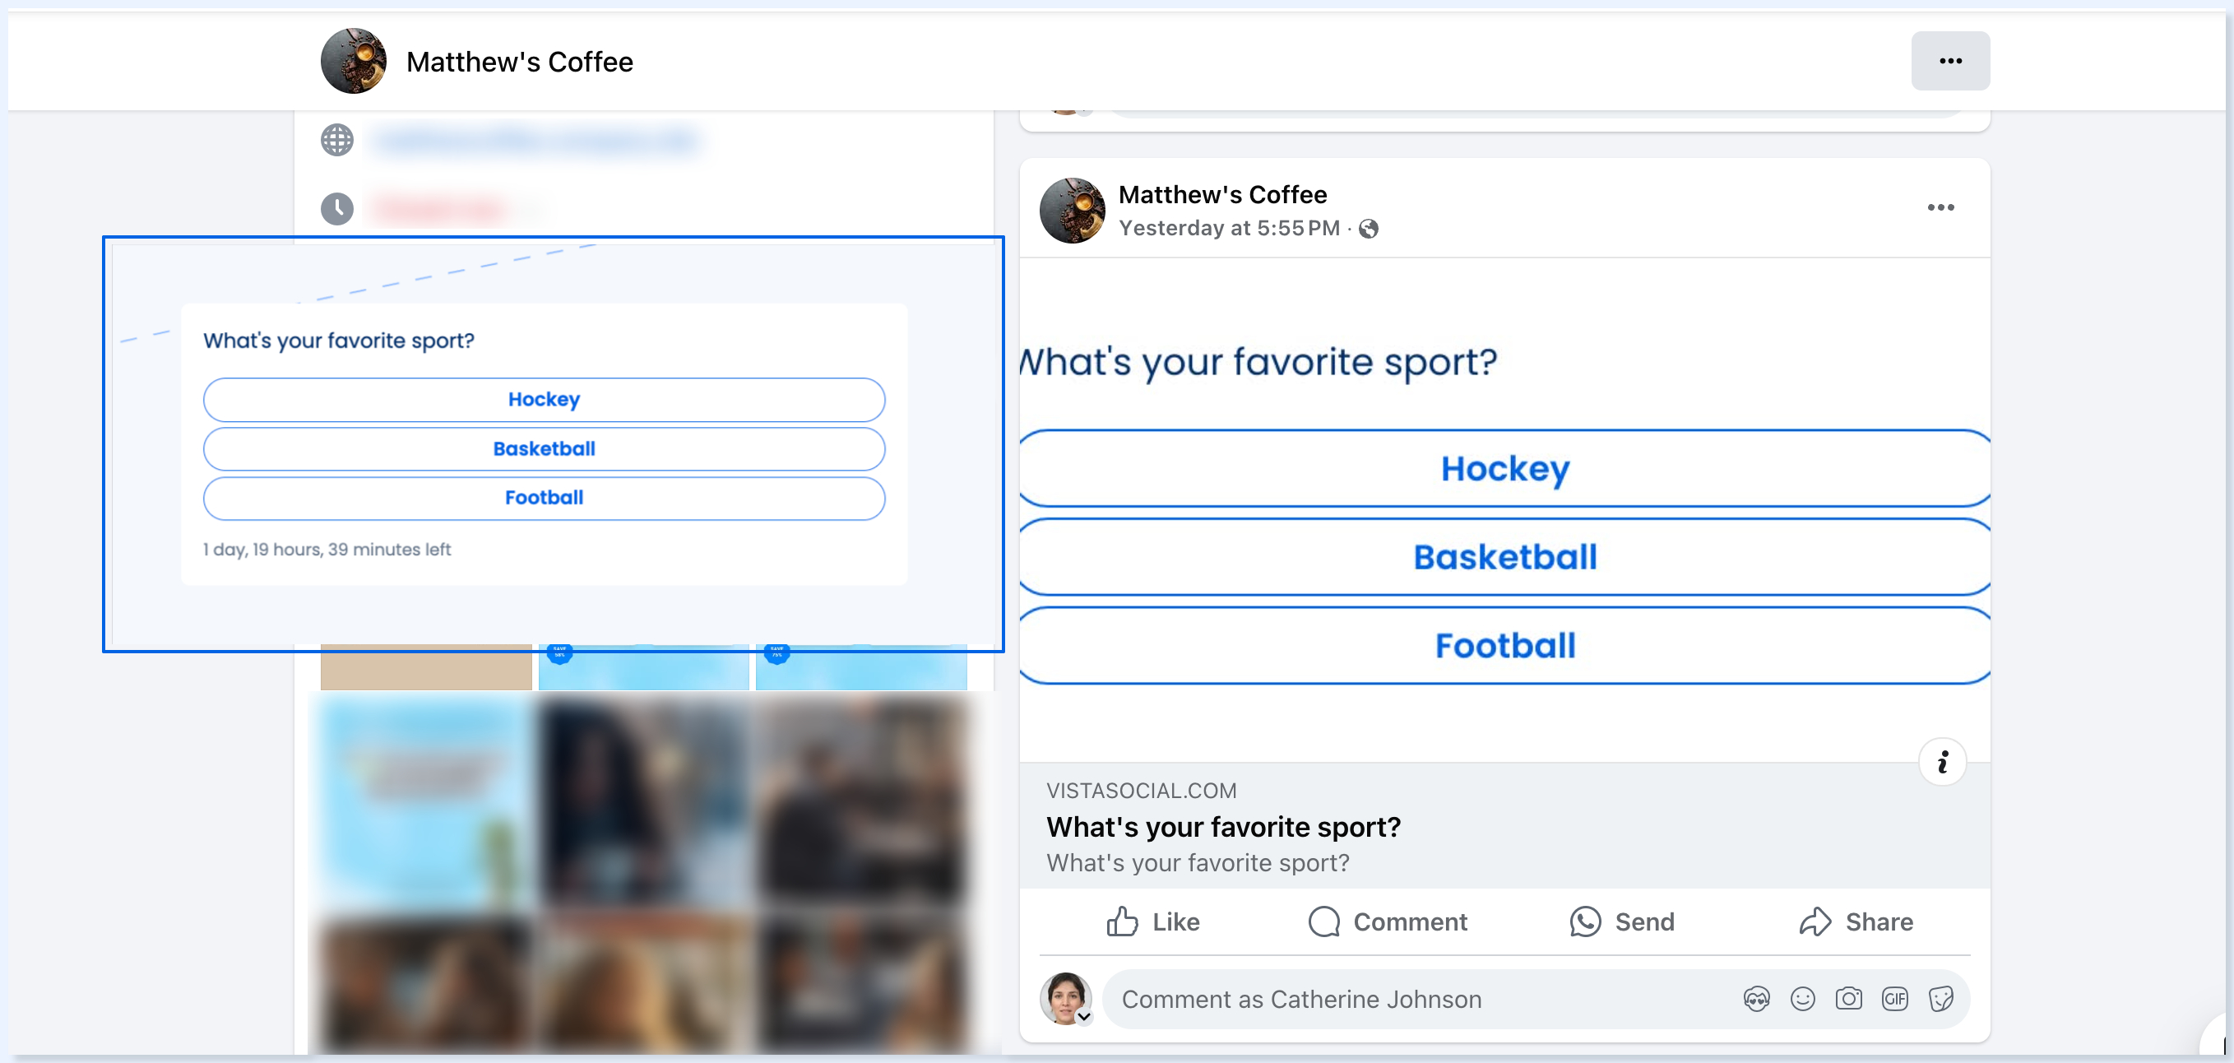
Task: Click the globe public audience icon on the post
Action: 1369,228
